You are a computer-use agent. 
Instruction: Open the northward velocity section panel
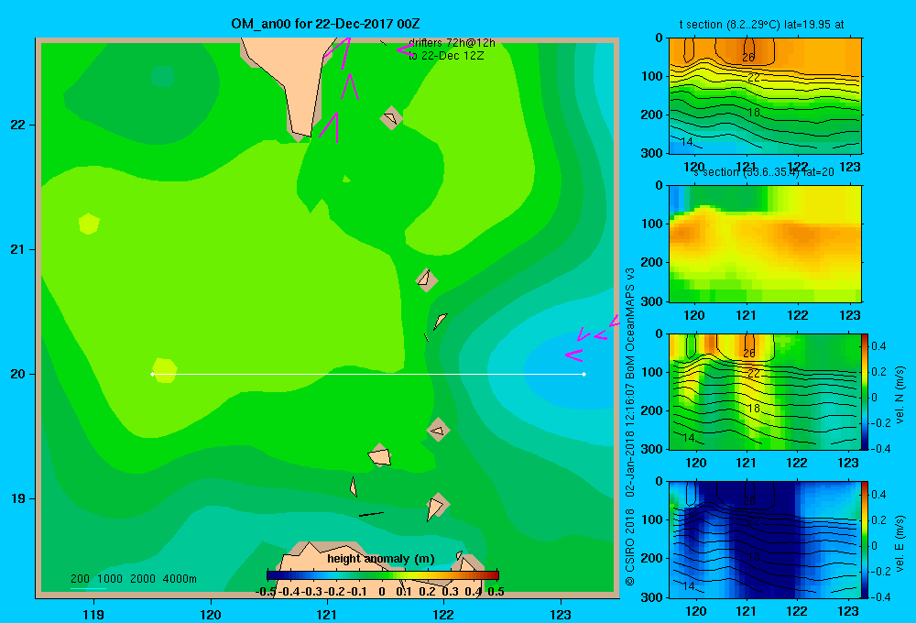[765, 391]
